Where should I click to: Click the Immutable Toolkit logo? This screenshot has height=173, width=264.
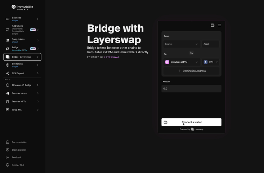pyautogui.click(x=22, y=8)
